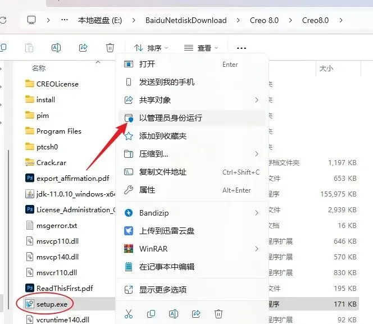Click the This PC monitor icon
The width and height of the screenshot is (373, 324).
pos(31,20)
